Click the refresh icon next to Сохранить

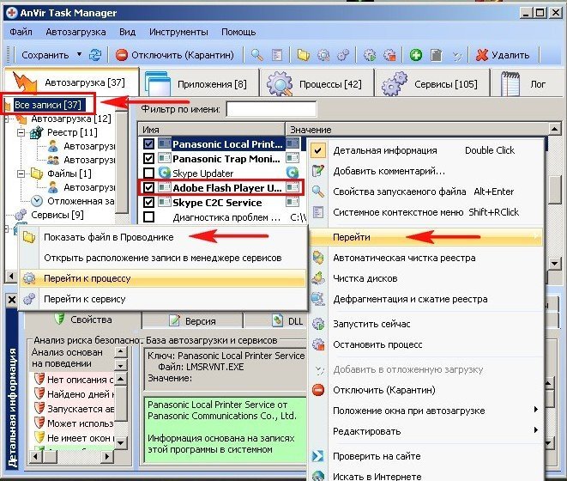95,55
